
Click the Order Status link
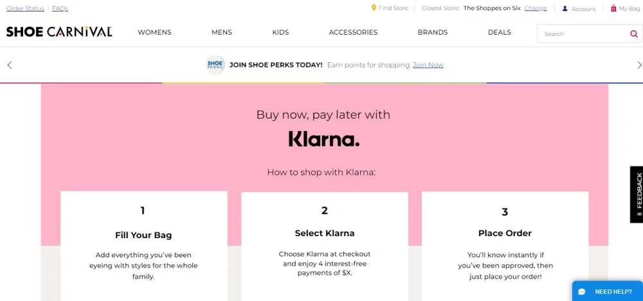coord(26,8)
